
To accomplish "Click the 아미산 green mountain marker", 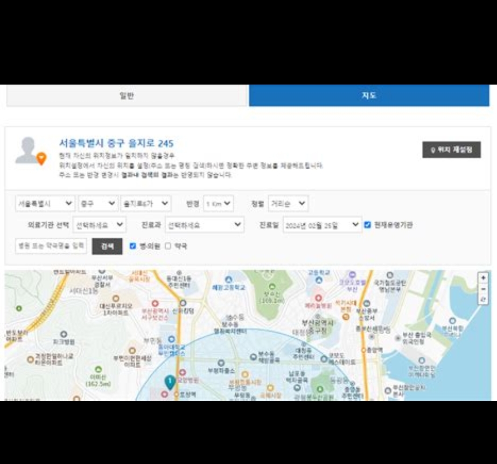I will coord(98,370).
